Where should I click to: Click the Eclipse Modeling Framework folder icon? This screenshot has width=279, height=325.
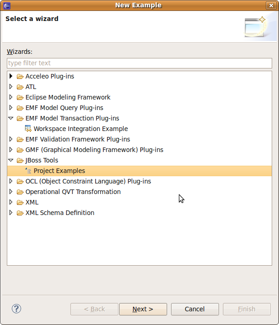pyautogui.click(x=20, y=97)
